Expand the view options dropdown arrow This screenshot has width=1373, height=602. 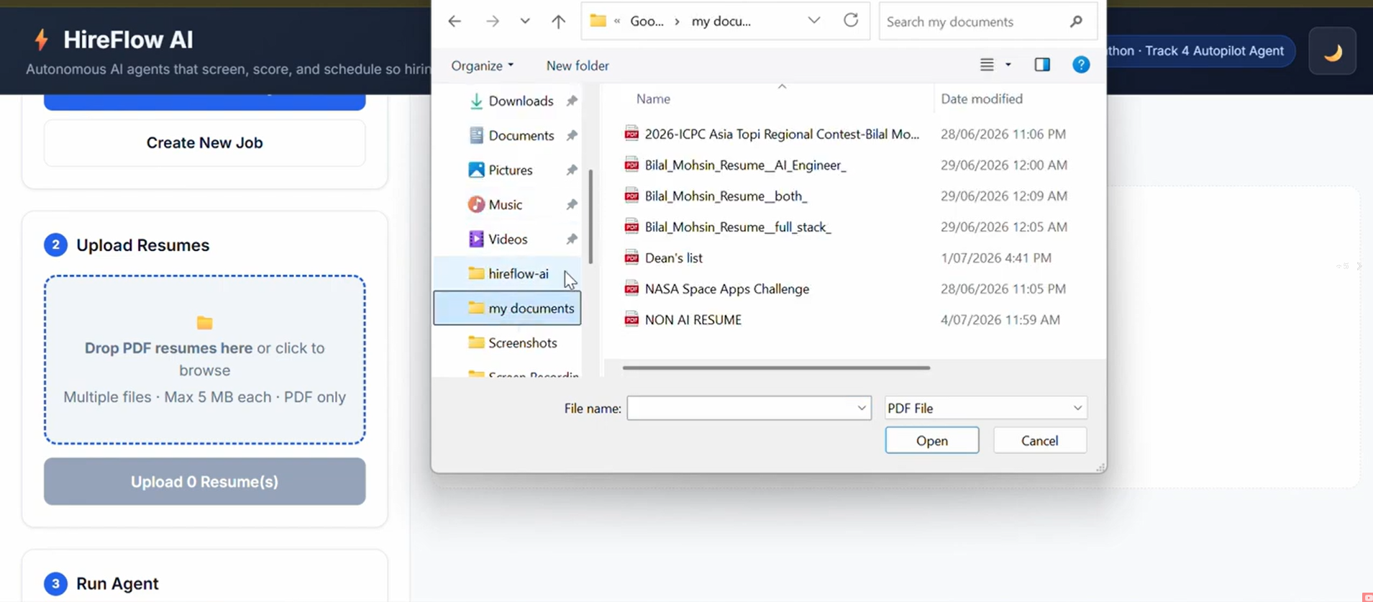[x=1008, y=65]
